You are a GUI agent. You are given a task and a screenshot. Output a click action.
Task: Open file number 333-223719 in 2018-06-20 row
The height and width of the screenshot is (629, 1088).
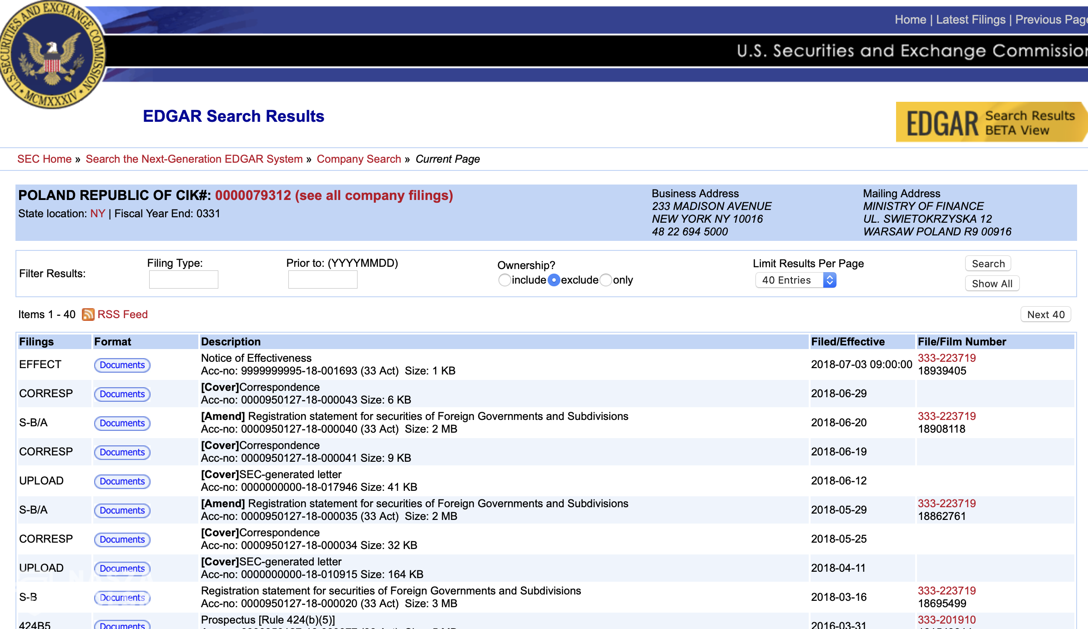pos(947,416)
